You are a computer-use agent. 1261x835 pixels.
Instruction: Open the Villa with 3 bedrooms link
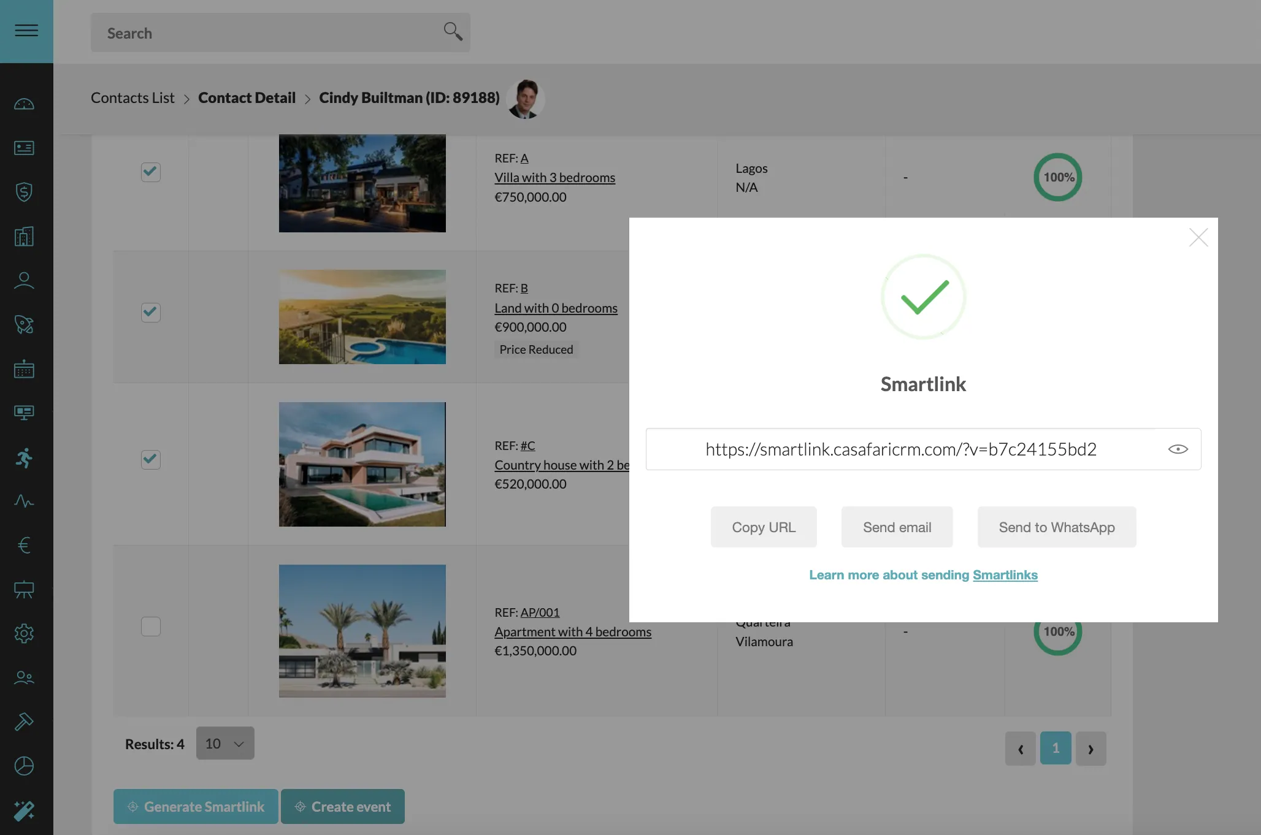554,177
